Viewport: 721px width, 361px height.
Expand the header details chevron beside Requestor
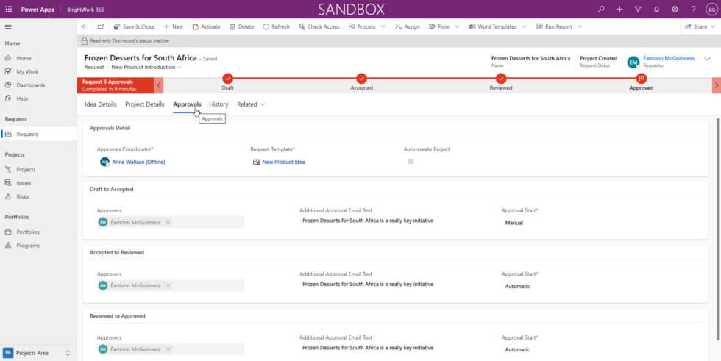[x=708, y=60]
